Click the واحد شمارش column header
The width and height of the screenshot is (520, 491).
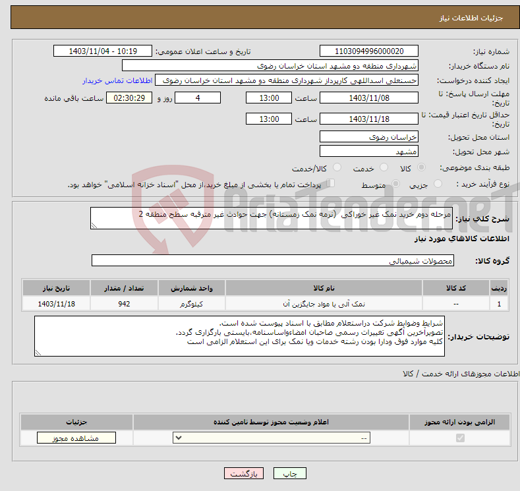pyautogui.click(x=191, y=288)
